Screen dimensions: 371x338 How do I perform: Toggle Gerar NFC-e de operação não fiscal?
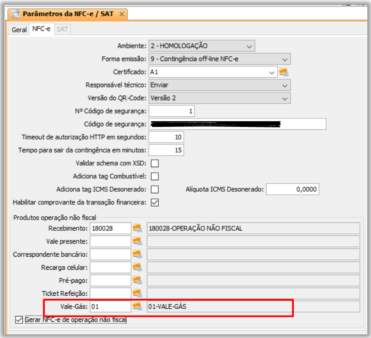pos(19,320)
